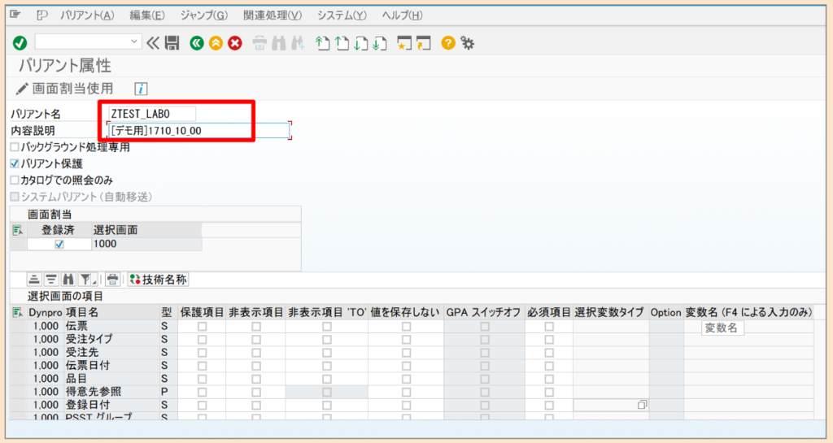Check 保護項目 for 得意先参照 row
The height and width of the screenshot is (443, 833).
point(202,393)
